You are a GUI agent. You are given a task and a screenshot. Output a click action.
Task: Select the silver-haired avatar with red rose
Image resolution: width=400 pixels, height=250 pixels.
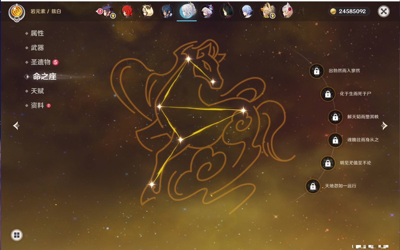point(287,11)
